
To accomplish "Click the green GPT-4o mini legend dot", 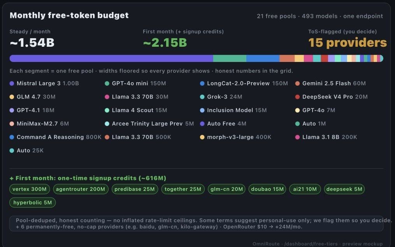I will [x=107, y=83].
